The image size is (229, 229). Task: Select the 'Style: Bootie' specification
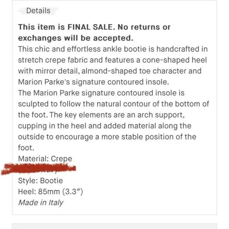40,181
